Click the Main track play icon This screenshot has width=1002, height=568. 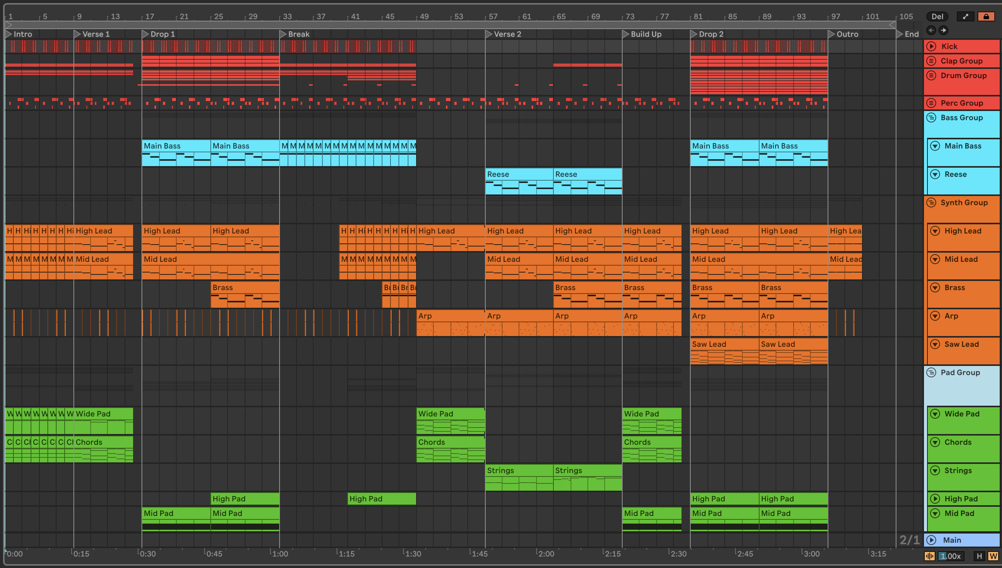point(931,540)
